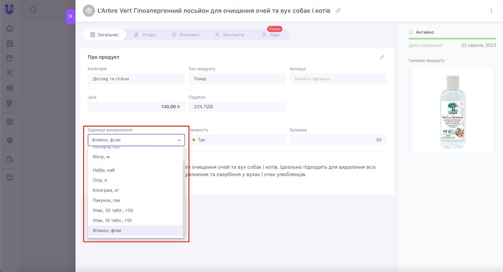The width and height of the screenshot is (503, 272).
Task: Collapse the Одиниця вимірювання dropdown arrow
Action: click(179, 140)
